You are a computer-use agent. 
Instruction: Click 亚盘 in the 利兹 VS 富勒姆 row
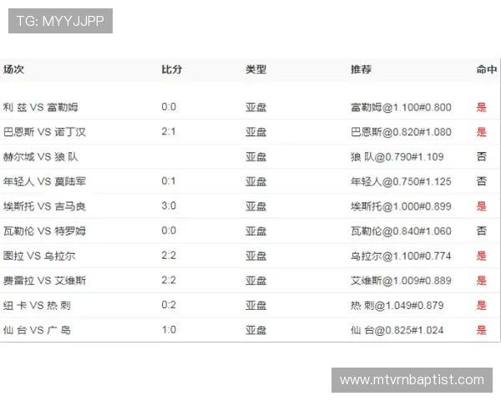(256, 107)
